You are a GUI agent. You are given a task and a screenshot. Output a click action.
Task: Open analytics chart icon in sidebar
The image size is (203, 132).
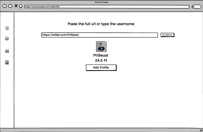7,51
